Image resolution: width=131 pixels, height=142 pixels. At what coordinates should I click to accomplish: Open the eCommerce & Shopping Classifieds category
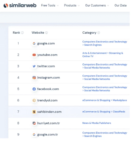104,112
